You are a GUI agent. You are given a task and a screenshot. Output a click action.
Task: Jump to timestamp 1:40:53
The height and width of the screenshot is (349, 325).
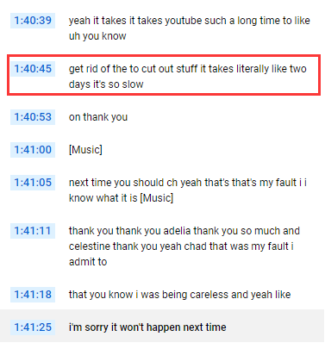[x=33, y=117]
